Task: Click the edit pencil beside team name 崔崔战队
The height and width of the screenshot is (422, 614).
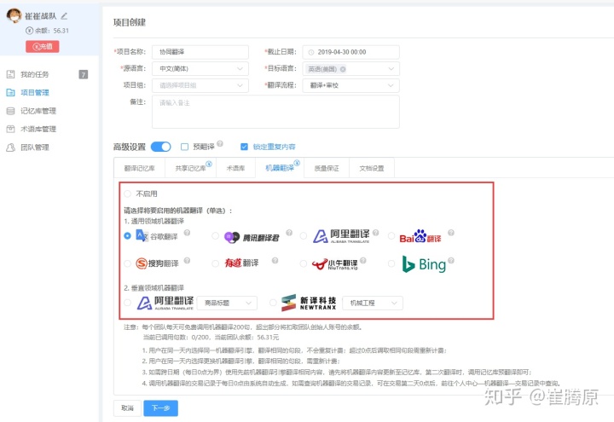Action: click(x=64, y=16)
